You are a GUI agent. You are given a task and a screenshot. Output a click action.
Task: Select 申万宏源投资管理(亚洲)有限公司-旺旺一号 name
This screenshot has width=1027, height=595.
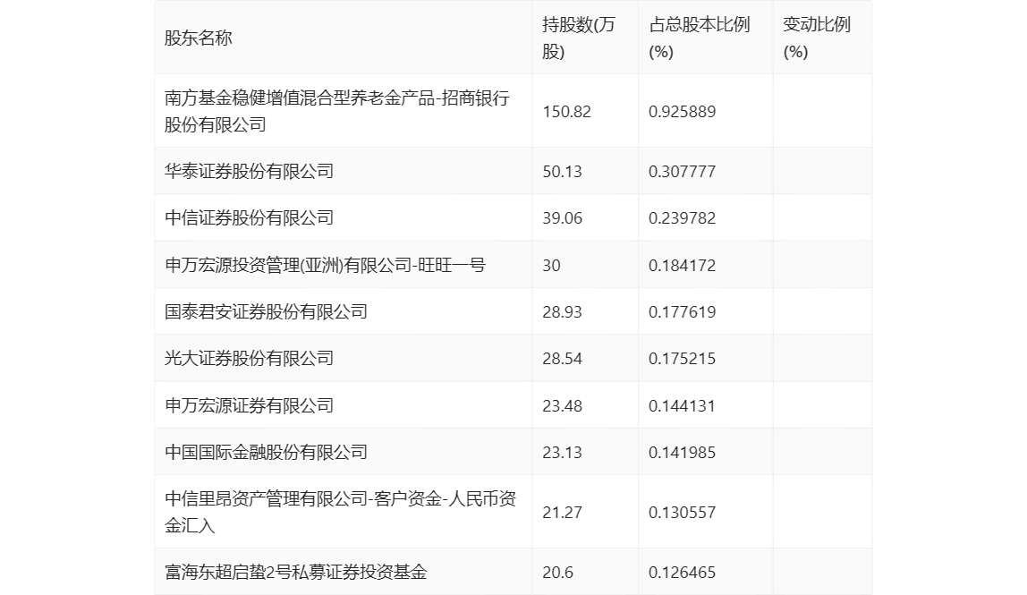(325, 265)
